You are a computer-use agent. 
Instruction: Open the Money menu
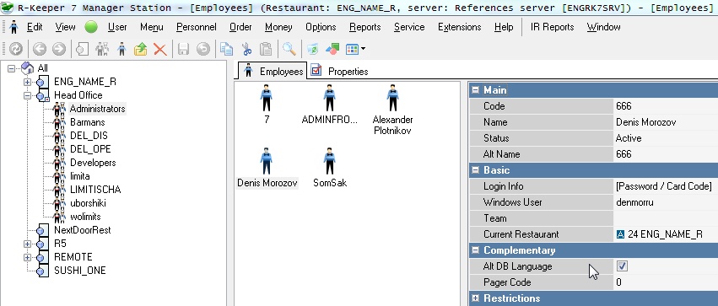click(278, 27)
